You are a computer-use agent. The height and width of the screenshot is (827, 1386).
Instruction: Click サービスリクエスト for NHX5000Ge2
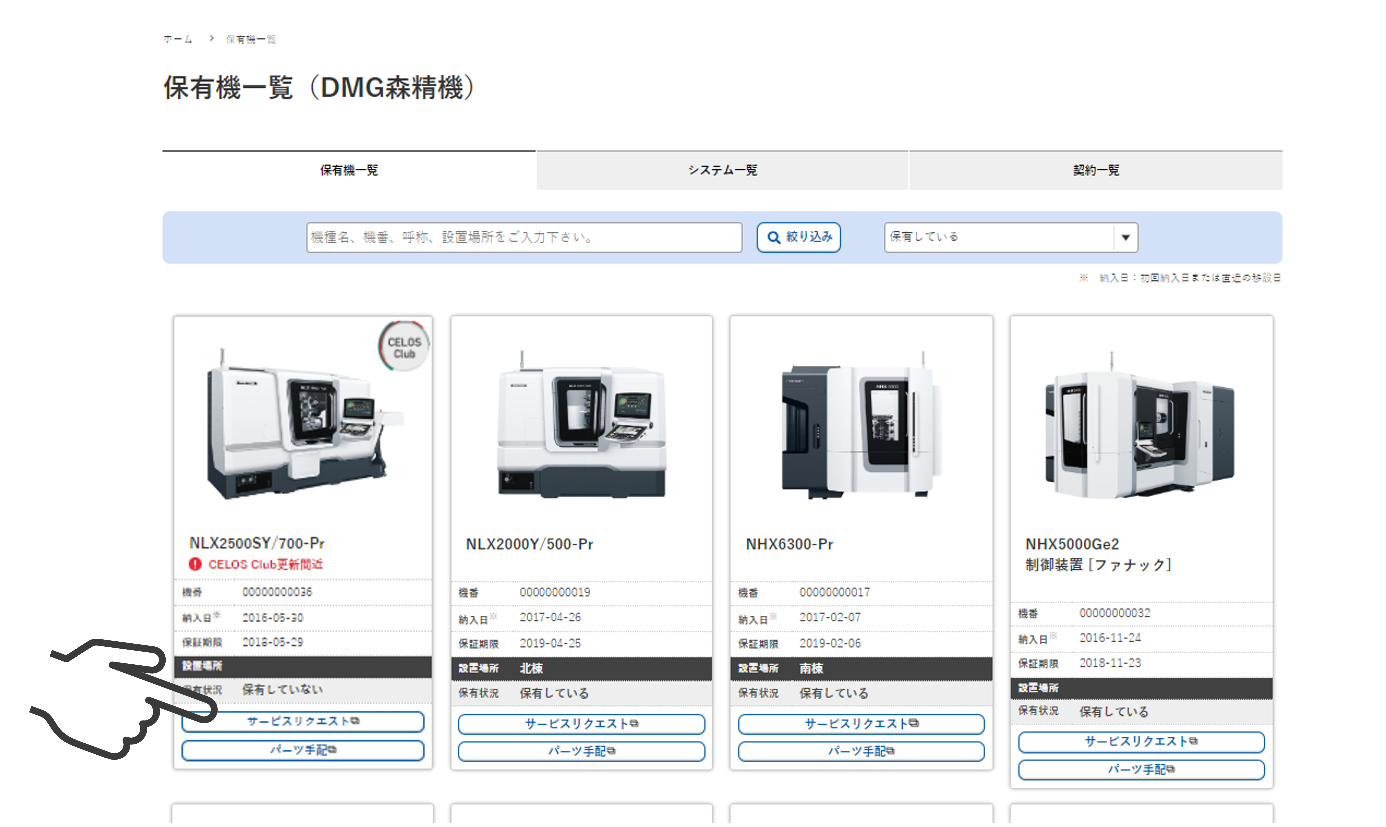[x=1141, y=742]
